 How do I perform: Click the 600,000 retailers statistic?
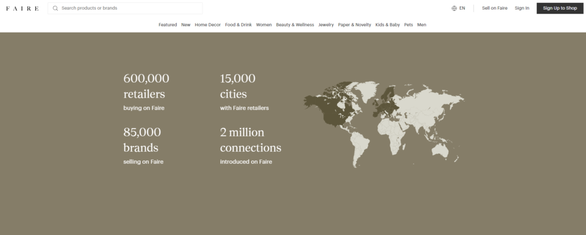[146, 86]
